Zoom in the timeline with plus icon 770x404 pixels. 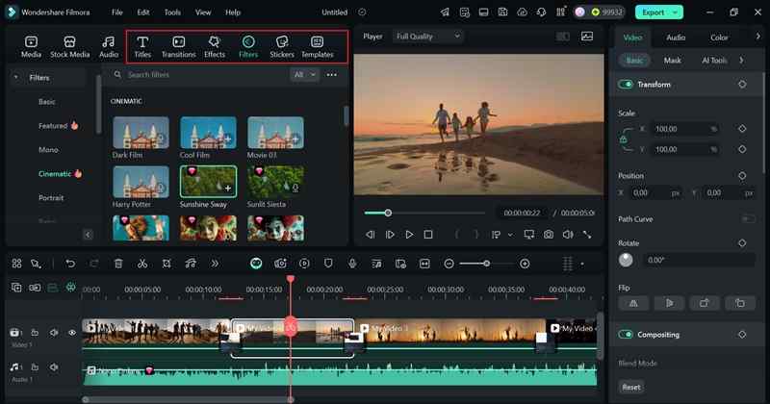525,264
